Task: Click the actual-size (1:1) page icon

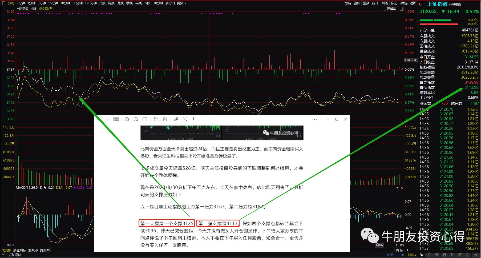Action: 145,119
